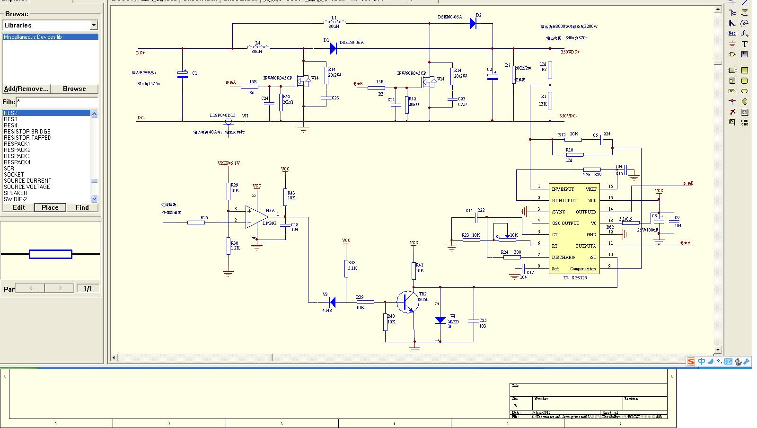Screen dimensions: 757x428
Task: Select the place port D1 tool
Action: pos(732,91)
